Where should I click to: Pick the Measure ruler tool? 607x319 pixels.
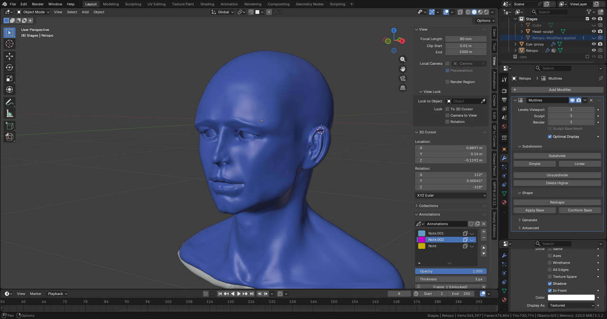click(x=9, y=114)
